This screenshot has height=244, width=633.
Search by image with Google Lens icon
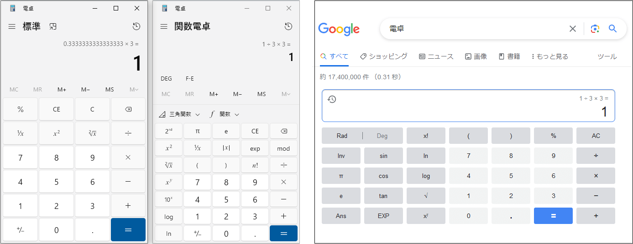pos(595,29)
